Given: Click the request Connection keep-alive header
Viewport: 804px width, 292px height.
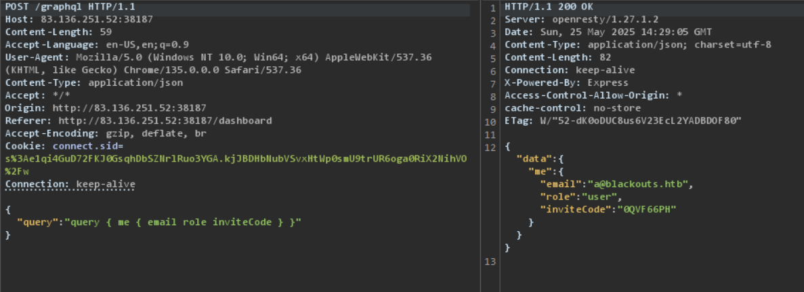Looking at the screenshot, I should click(70, 185).
